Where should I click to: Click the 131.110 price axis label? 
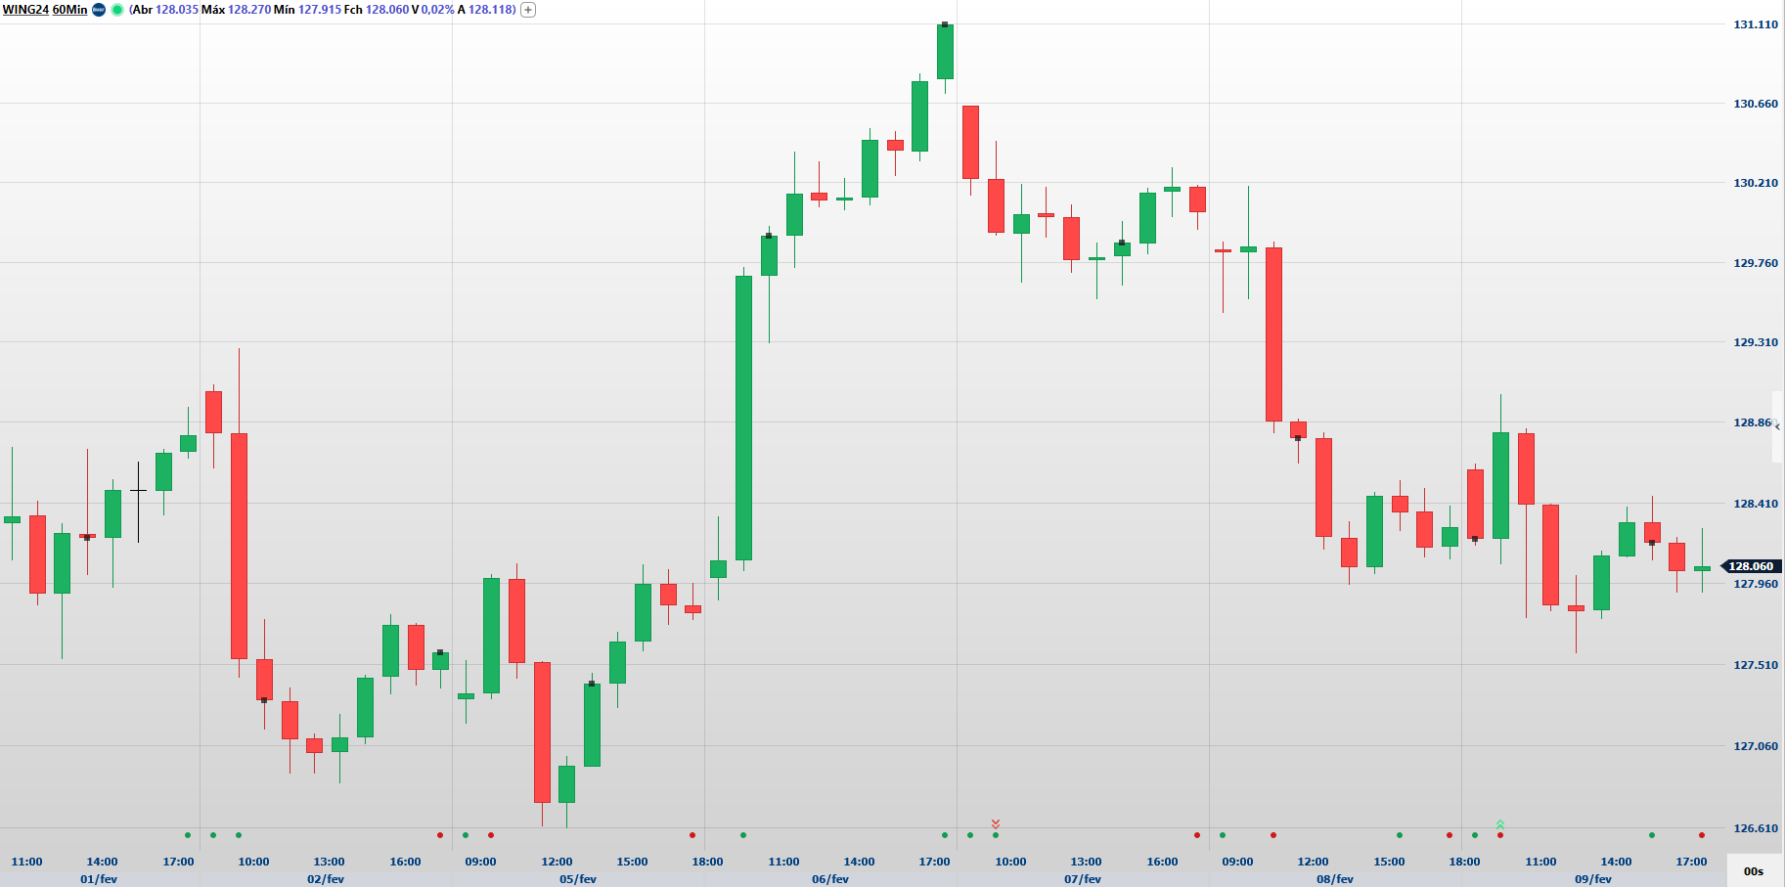point(1756,24)
